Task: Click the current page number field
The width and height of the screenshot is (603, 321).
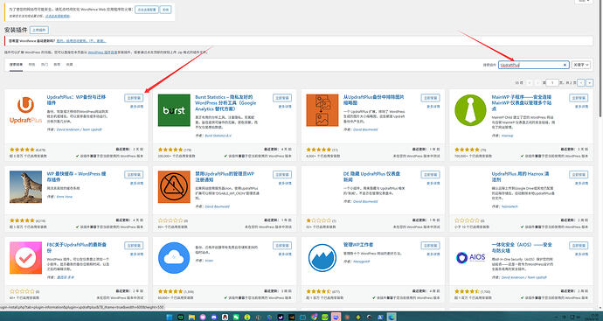Action: click(x=552, y=83)
